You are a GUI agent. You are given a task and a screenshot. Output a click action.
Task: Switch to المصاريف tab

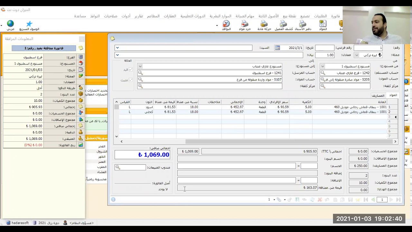coord(378,95)
